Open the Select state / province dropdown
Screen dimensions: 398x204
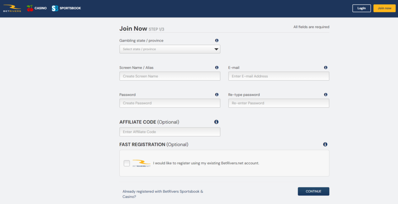click(x=170, y=49)
